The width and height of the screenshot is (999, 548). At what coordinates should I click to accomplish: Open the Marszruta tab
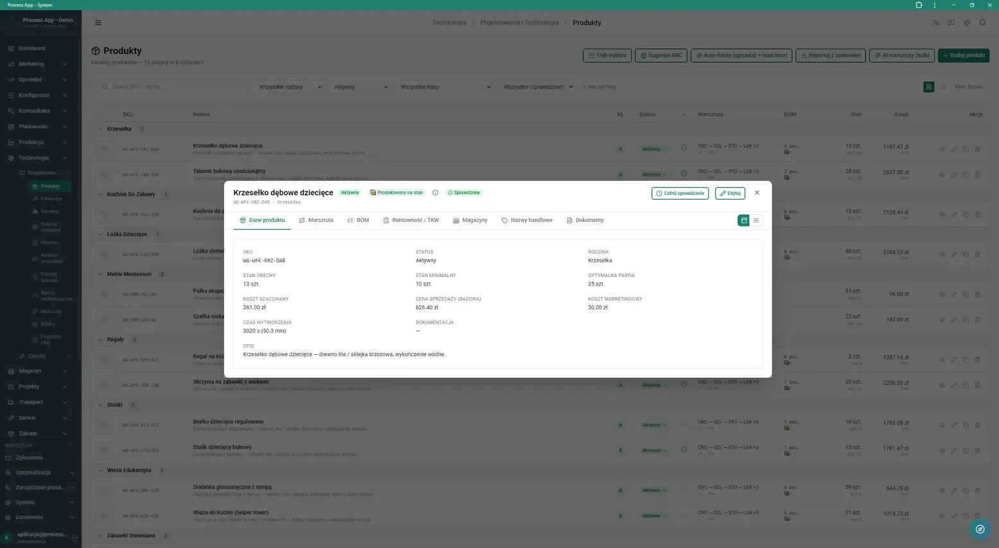click(316, 220)
